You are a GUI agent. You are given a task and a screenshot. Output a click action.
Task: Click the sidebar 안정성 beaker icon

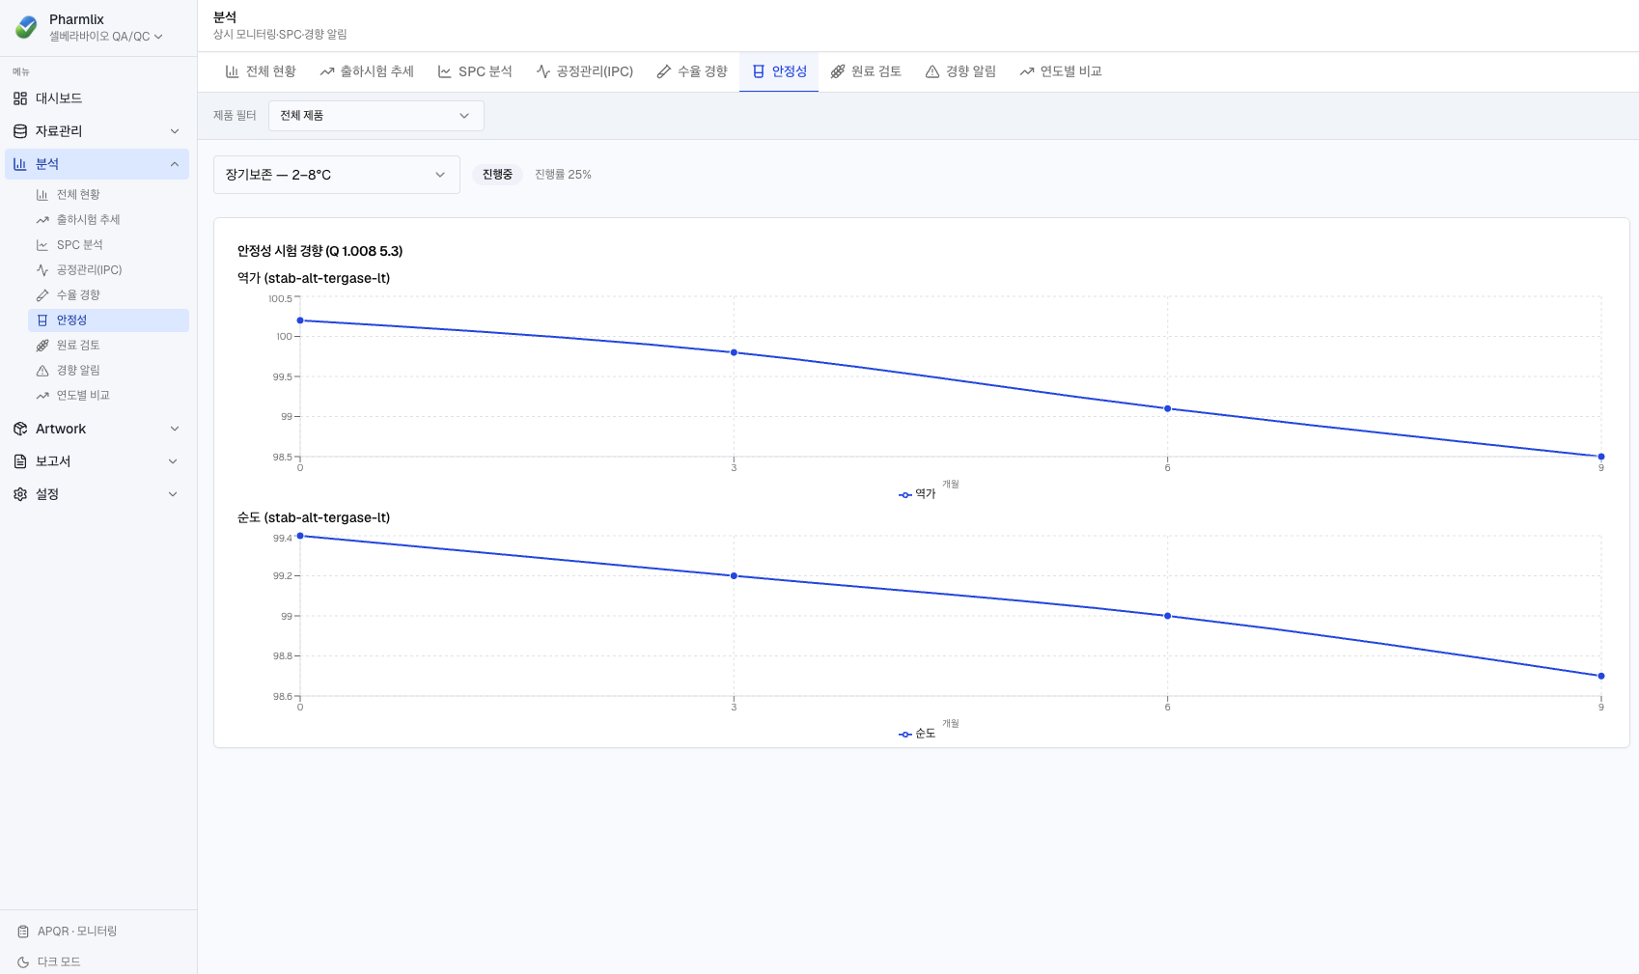point(42,320)
